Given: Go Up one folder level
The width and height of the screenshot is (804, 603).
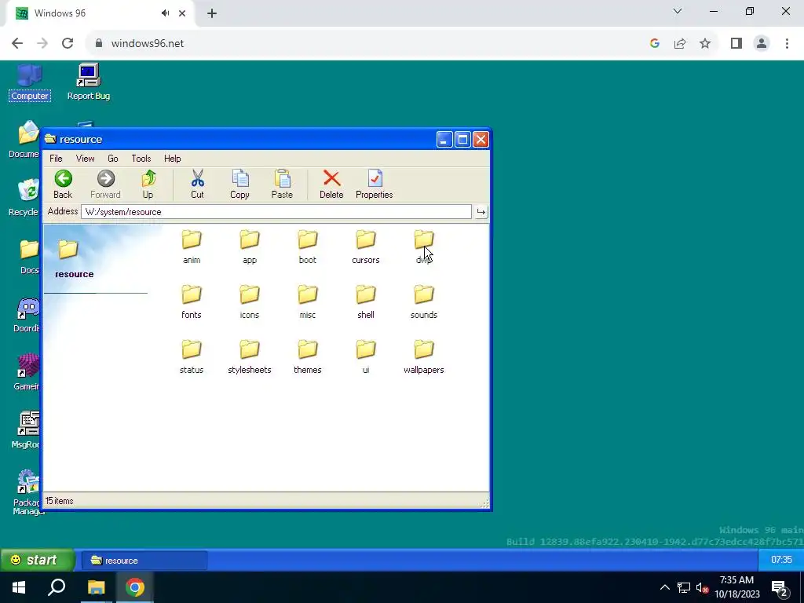Looking at the screenshot, I should coord(148,184).
